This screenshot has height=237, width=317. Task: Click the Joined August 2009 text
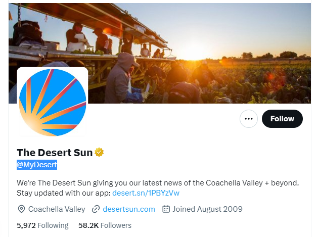(207, 209)
